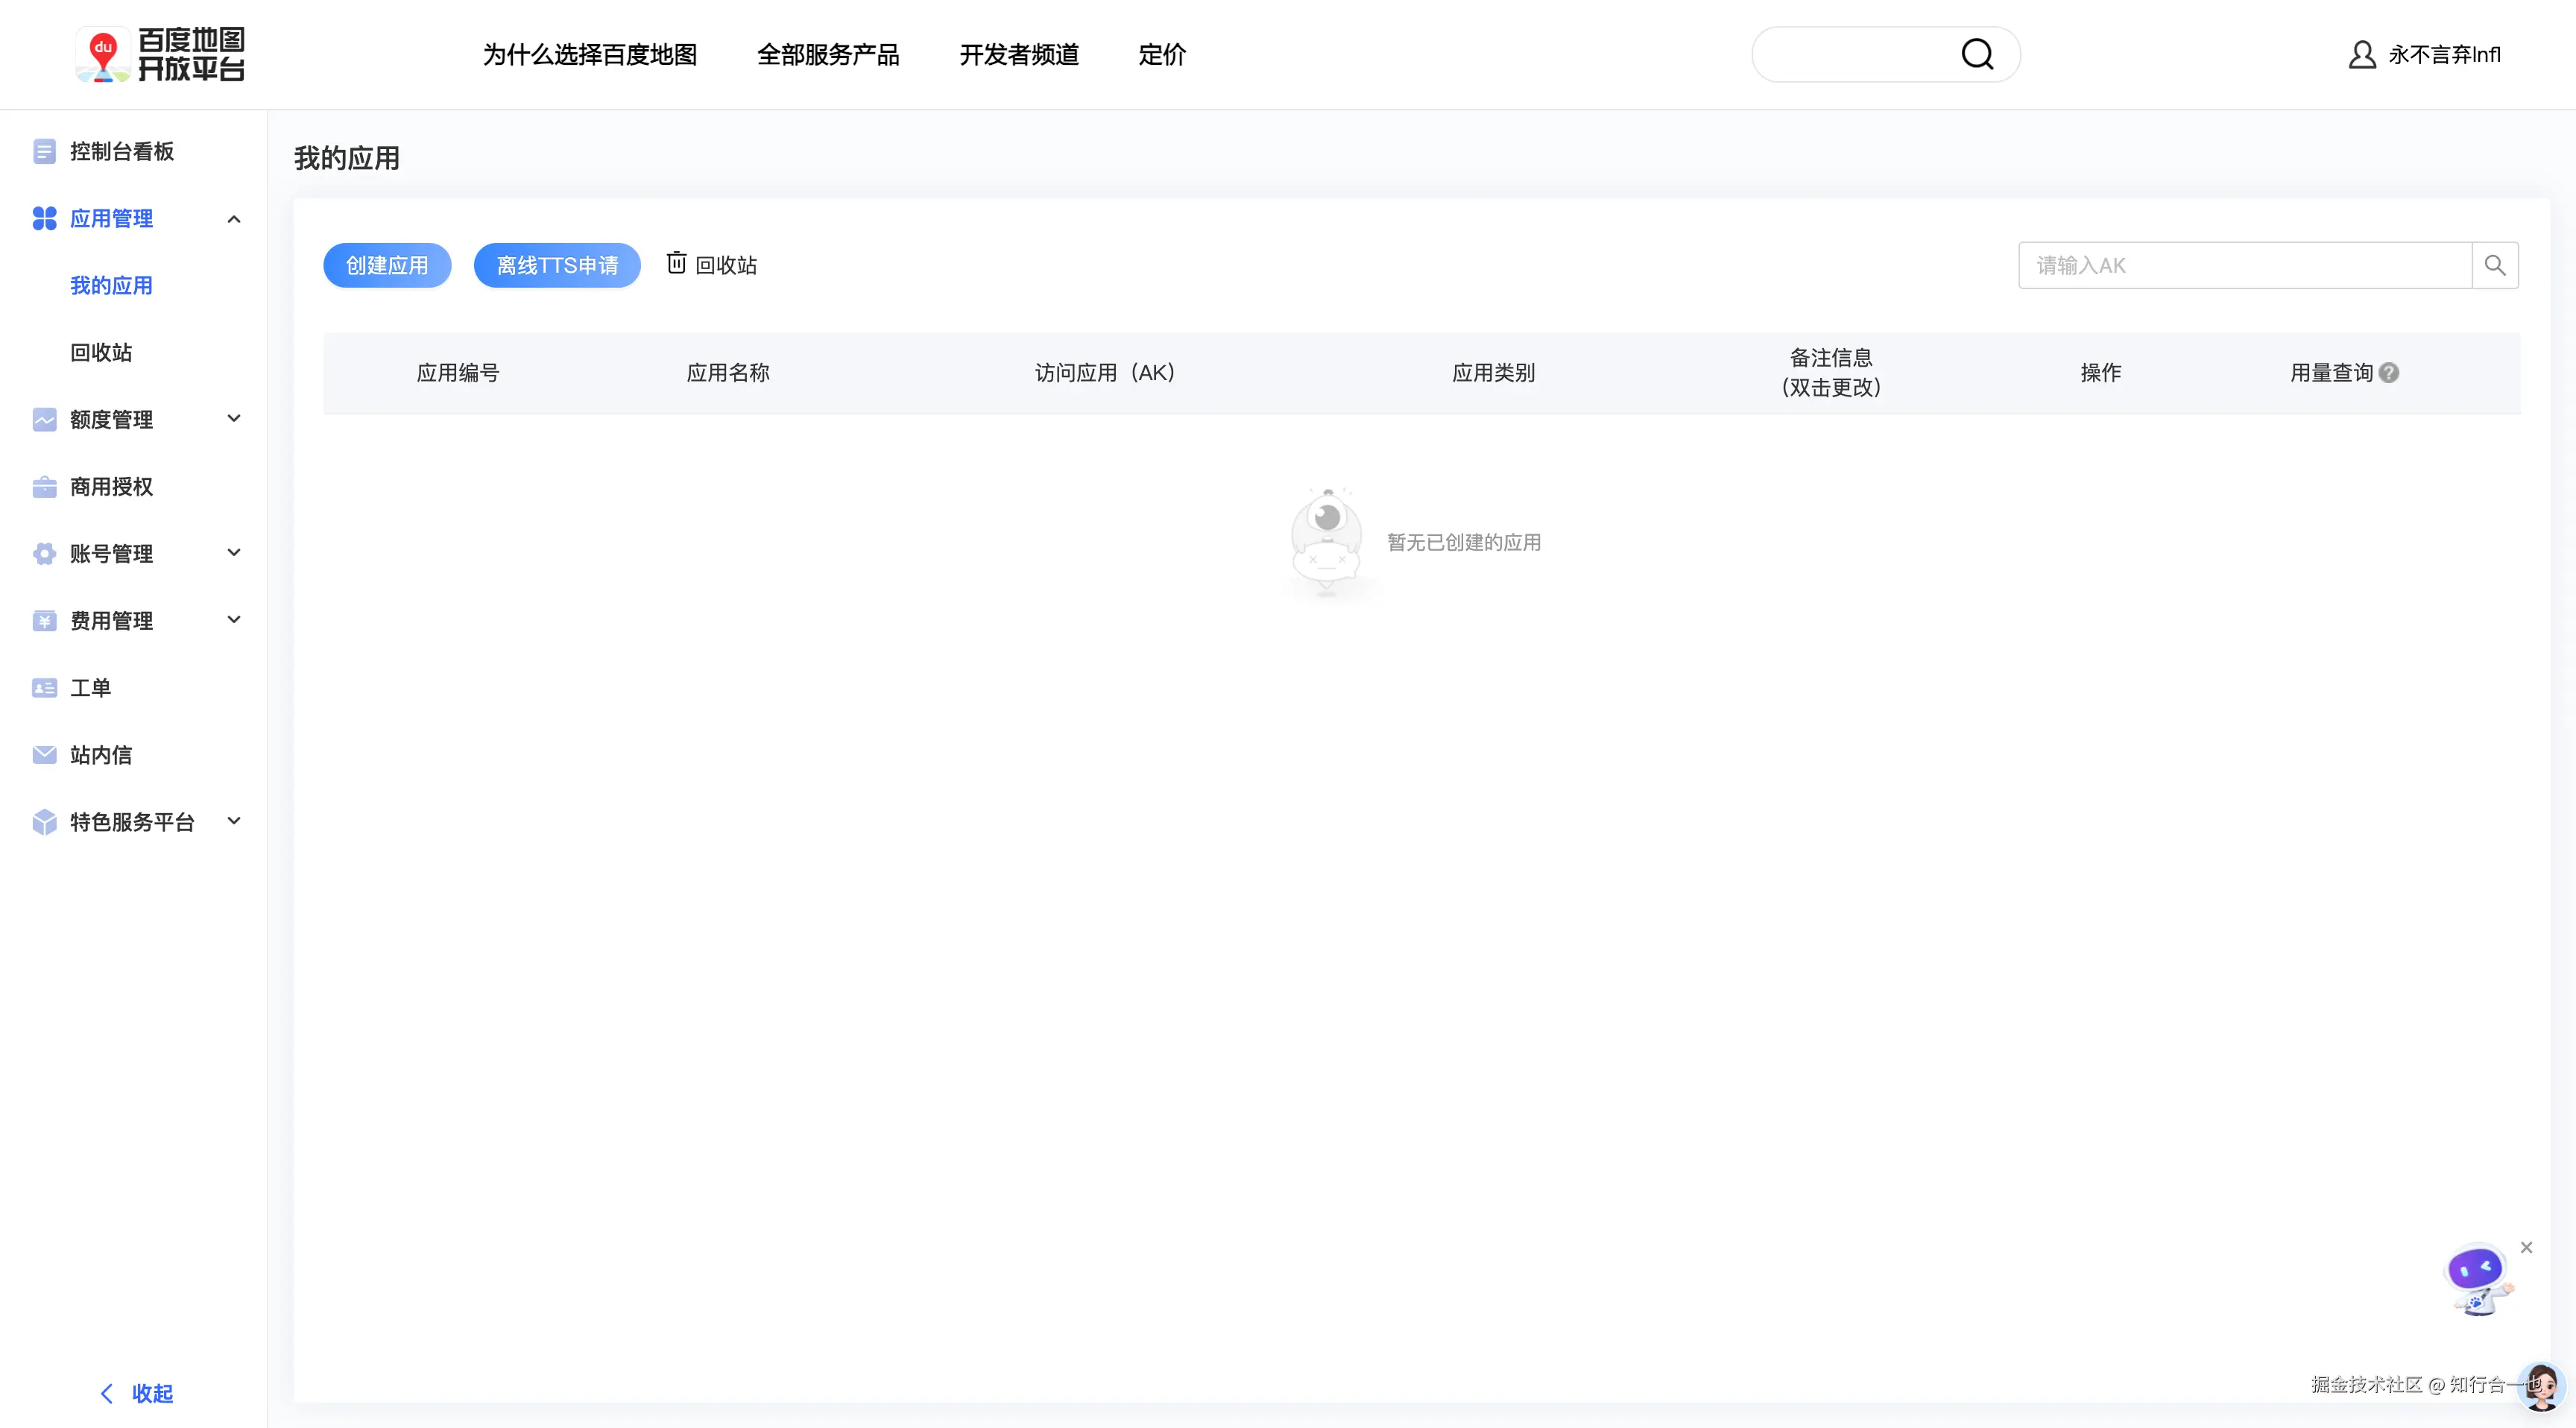Close the floating robot assistant
The height and width of the screenshot is (1428, 2576).
pos(2526,1247)
